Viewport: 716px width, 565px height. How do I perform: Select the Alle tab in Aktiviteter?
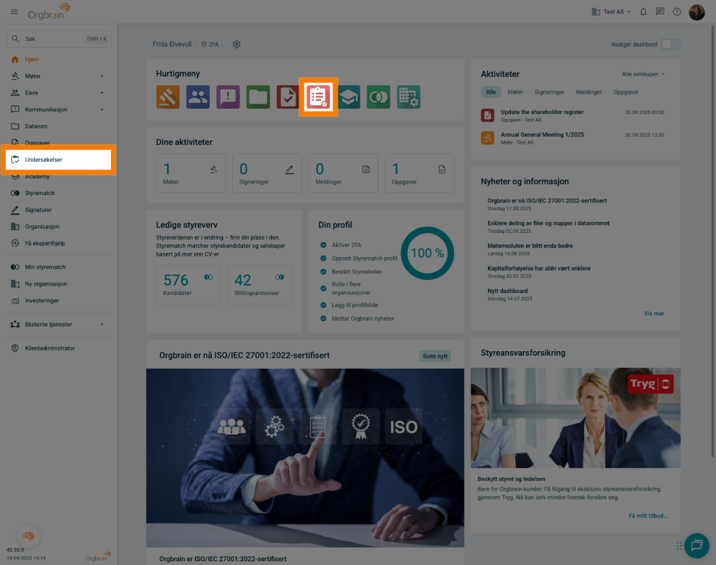tap(491, 92)
